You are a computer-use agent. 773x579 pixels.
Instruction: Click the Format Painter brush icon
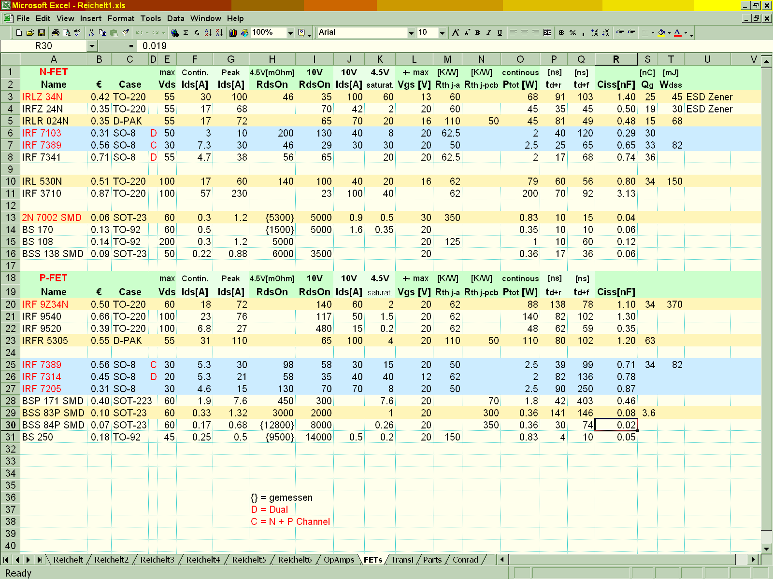point(125,33)
